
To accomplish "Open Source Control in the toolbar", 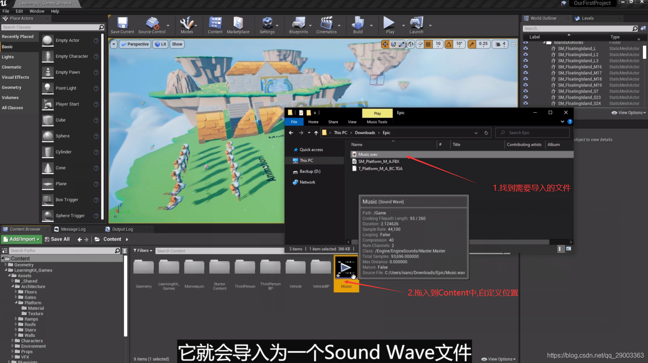I will [152, 25].
